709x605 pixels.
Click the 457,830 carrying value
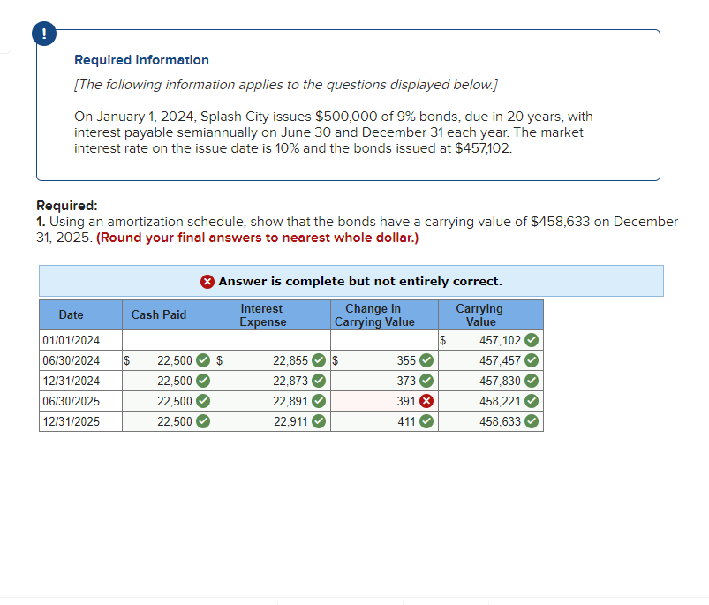click(500, 381)
